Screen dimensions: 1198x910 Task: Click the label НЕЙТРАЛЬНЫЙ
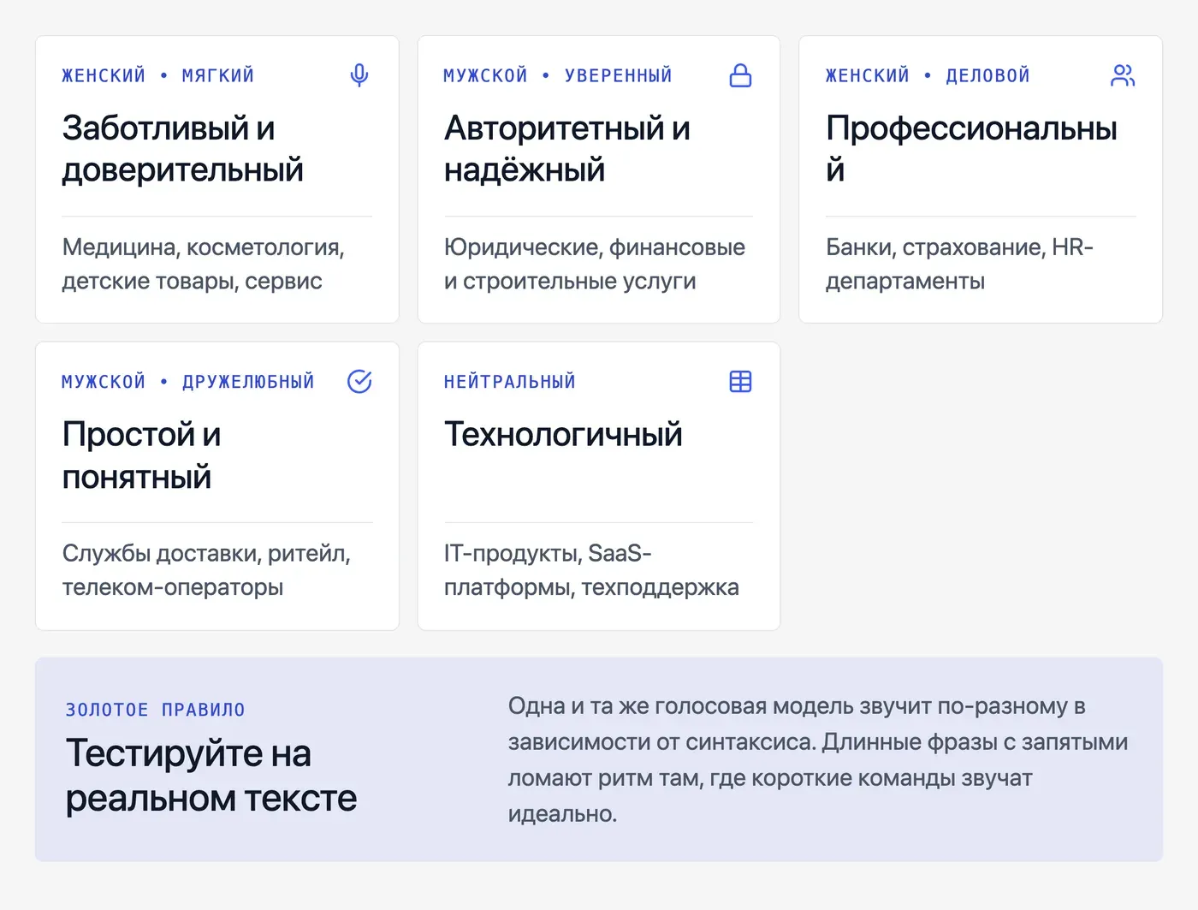tap(510, 382)
